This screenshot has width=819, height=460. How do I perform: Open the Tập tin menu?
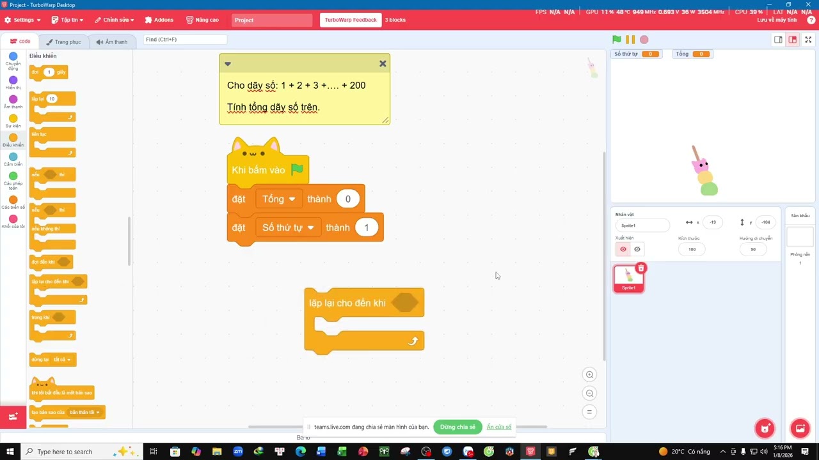point(67,20)
